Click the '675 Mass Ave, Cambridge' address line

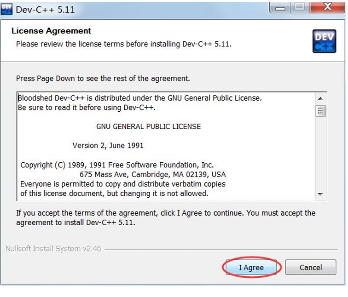coord(152,174)
